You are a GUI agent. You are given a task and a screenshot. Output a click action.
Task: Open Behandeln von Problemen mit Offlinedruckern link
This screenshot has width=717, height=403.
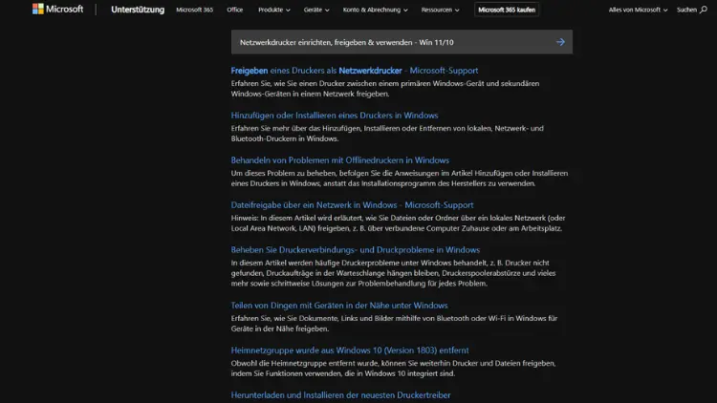[x=339, y=159]
